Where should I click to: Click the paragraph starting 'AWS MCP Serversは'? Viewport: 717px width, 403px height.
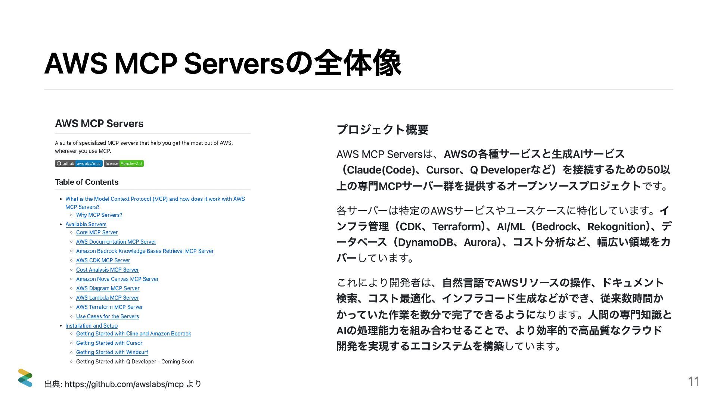[503, 170]
